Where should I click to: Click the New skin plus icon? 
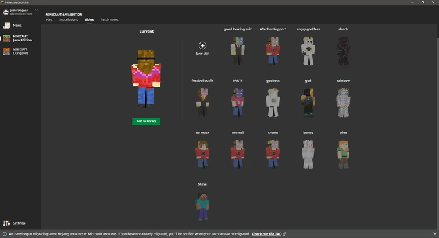(202, 46)
